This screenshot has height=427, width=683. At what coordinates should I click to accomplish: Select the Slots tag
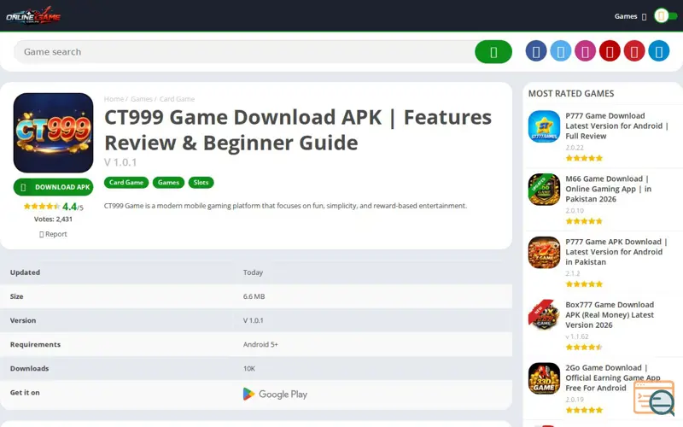coord(201,183)
